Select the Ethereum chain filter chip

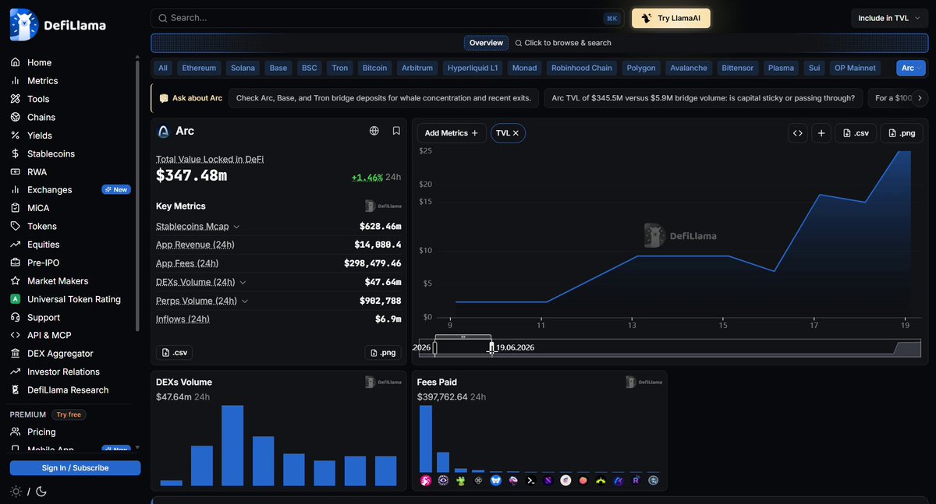pyautogui.click(x=199, y=68)
